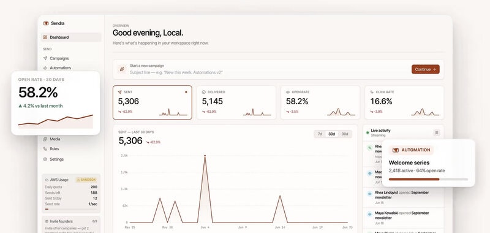The image size is (490, 233).
Task: Click the Continue button
Action: (425, 69)
